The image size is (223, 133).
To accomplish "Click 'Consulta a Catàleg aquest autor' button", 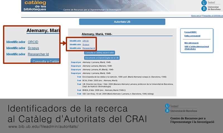I will click(100, 53).
